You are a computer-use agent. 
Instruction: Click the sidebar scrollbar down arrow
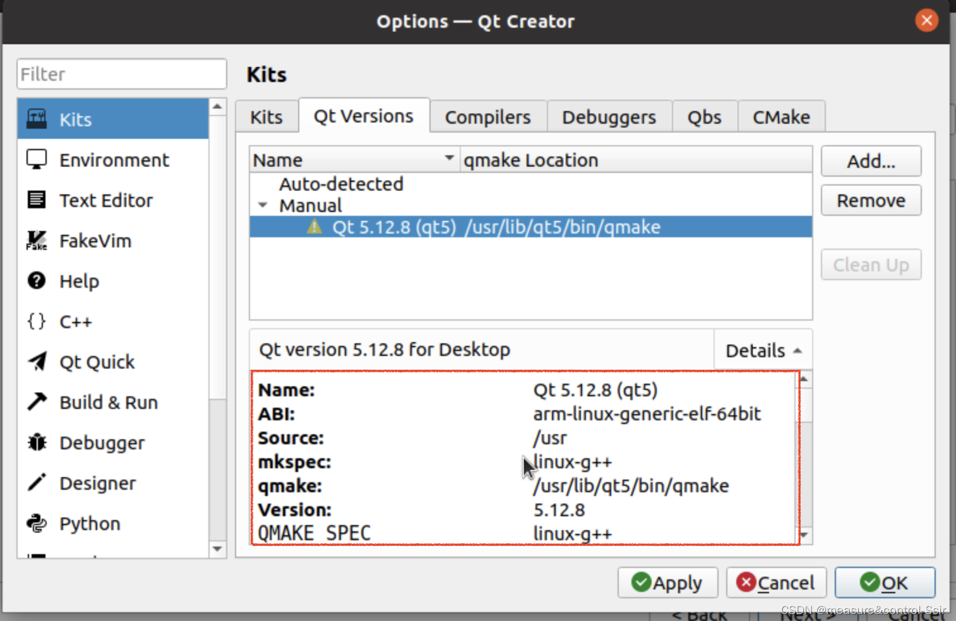point(217,549)
